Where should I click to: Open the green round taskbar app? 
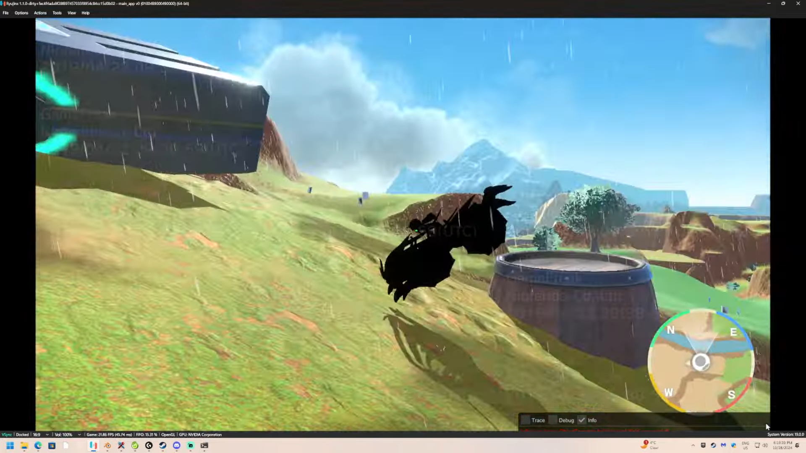[x=135, y=445]
